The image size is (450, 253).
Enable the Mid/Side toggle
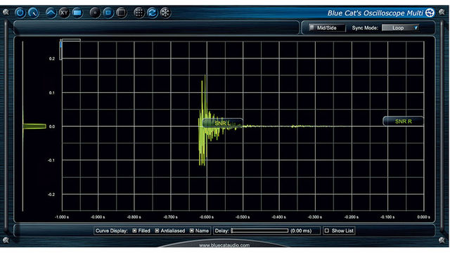(327, 28)
